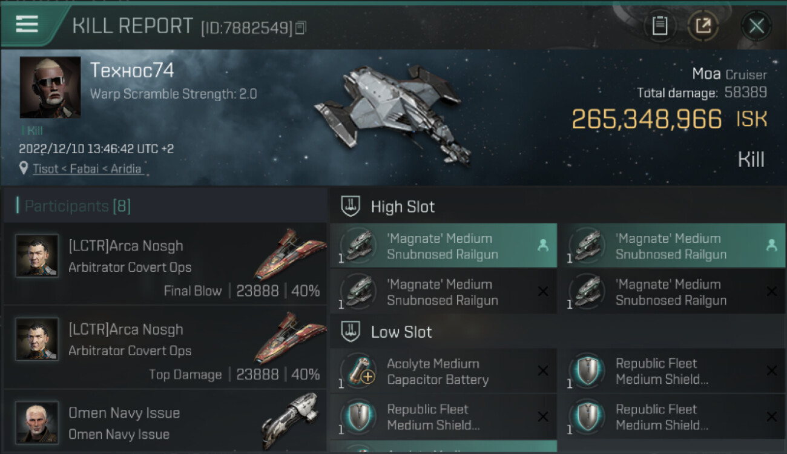Click the Acolyte Medium Capacitor Battery icon
Screen dimensions: 787x454
(358, 371)
